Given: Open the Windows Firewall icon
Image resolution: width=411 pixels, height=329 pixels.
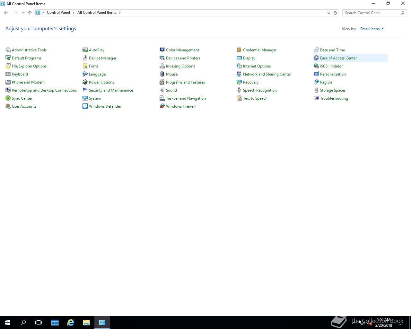Looking at the screenshot, I should tap(162, 106).
